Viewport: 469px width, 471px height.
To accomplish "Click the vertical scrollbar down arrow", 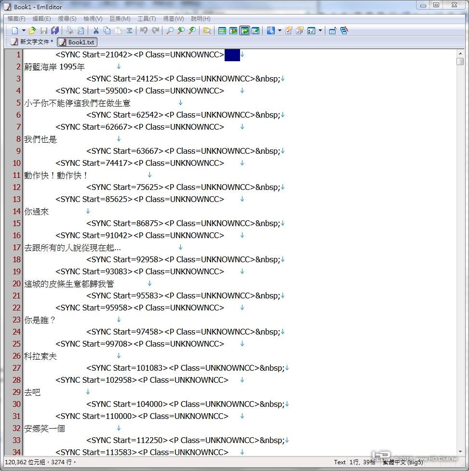I will 460,451.
